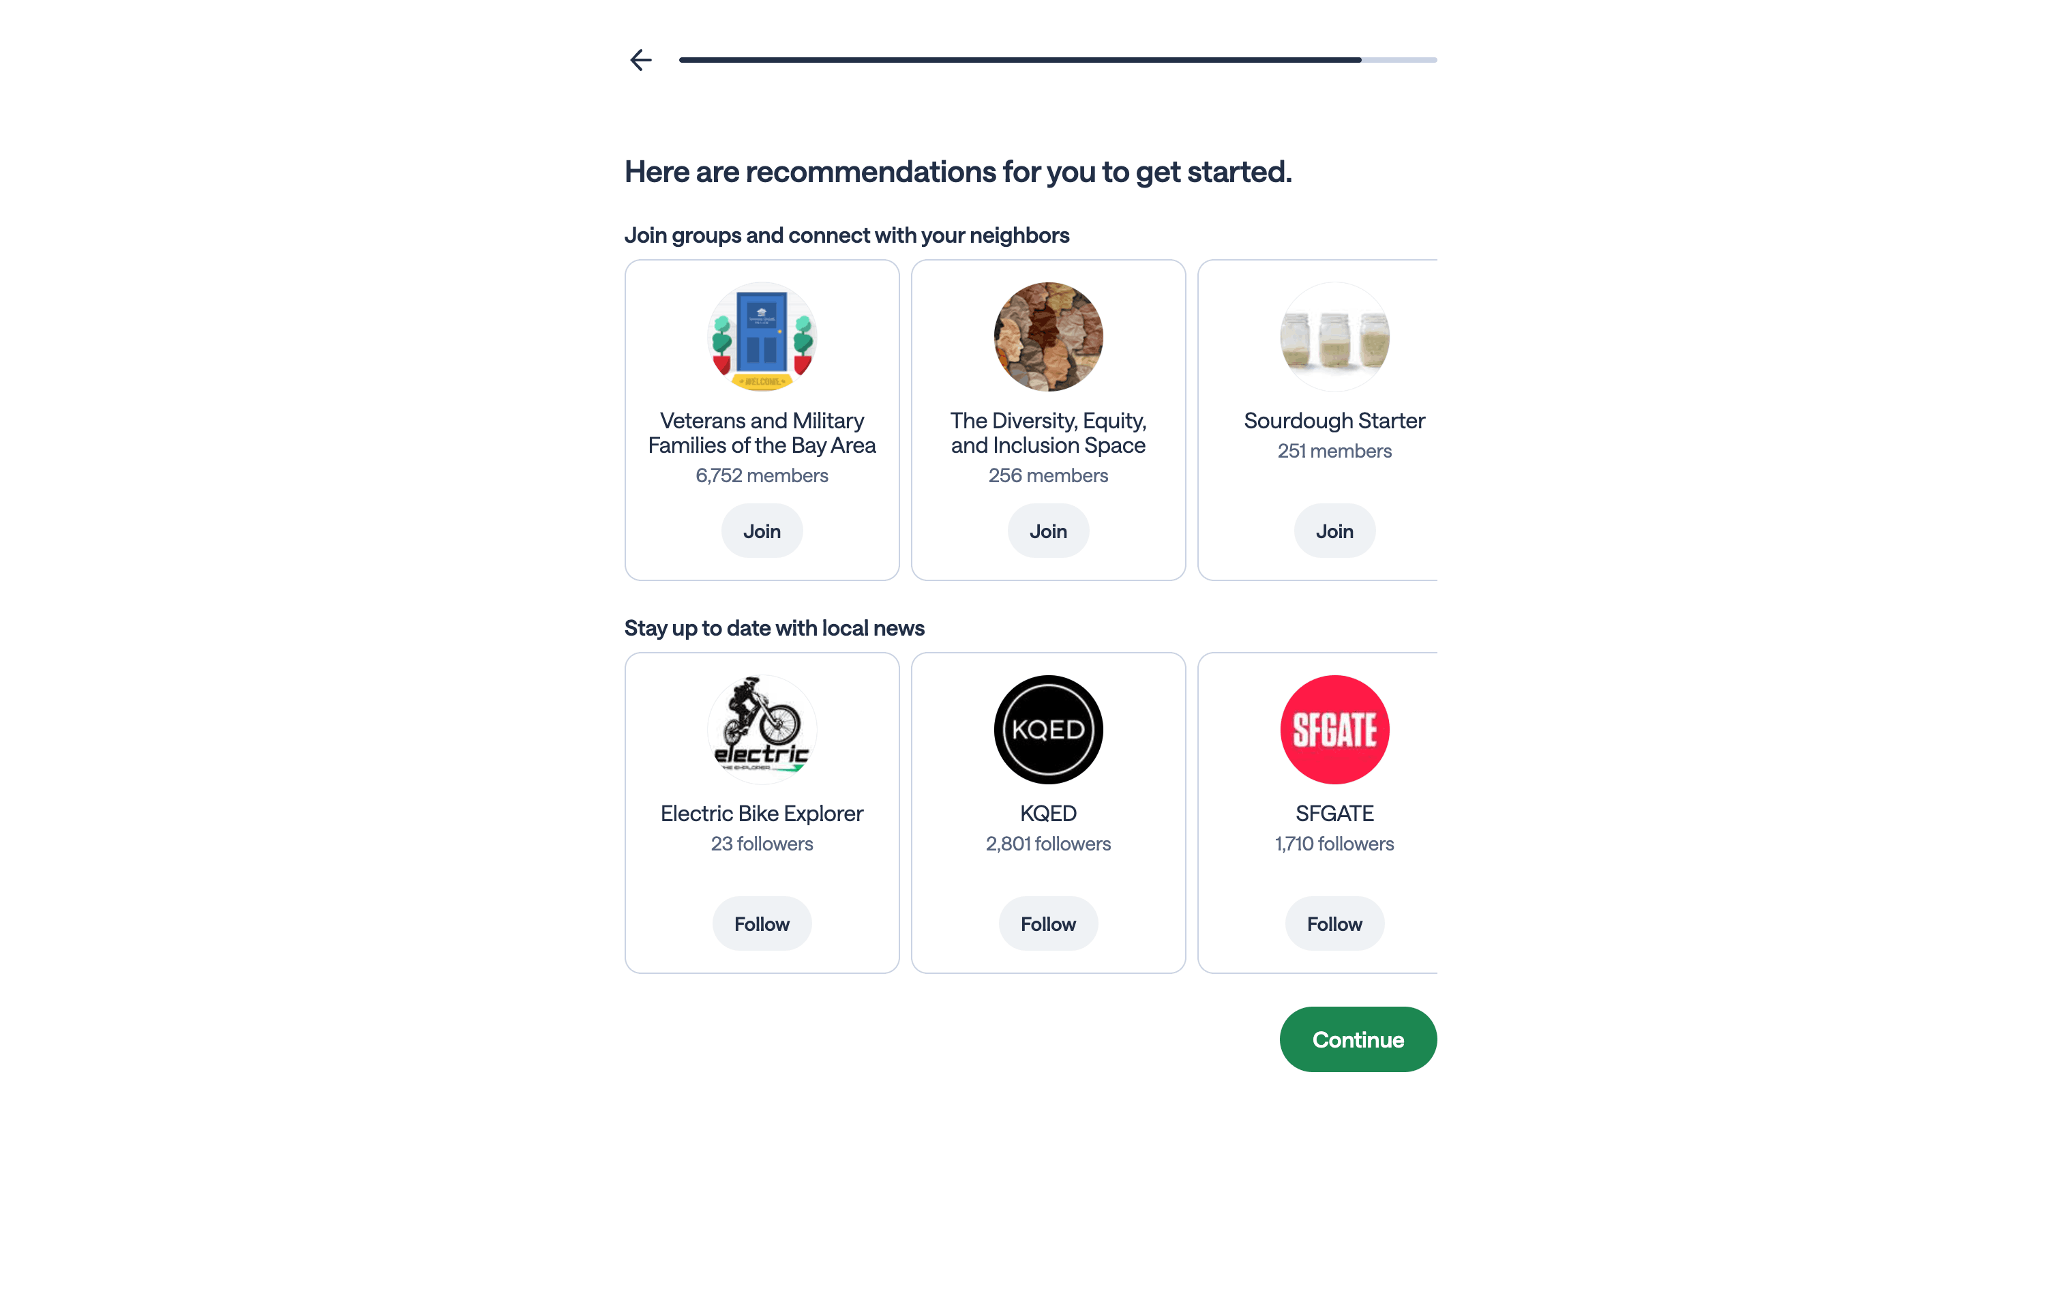Click the Veterans and Military Families group image
2062x1289 pixels.
[x=762, y=337]
